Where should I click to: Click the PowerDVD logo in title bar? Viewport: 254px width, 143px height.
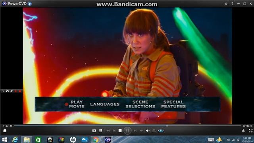4,4
